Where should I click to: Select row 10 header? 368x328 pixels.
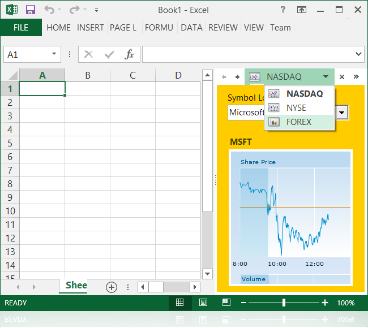(10, 211)
